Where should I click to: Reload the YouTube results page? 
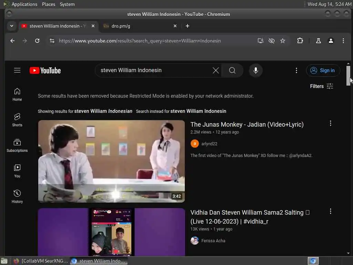37,41
